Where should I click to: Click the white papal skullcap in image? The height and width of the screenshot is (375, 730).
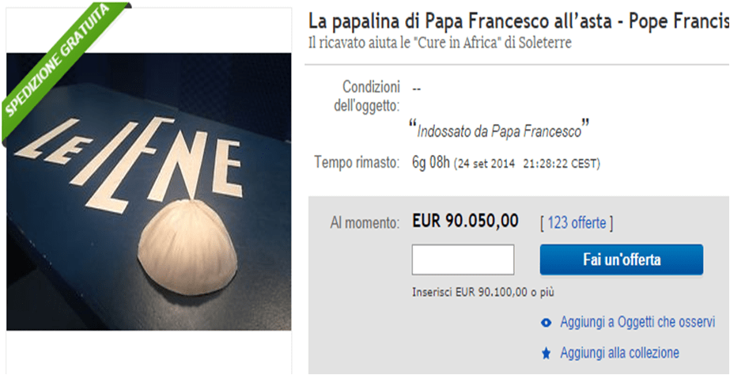point(188,248)
